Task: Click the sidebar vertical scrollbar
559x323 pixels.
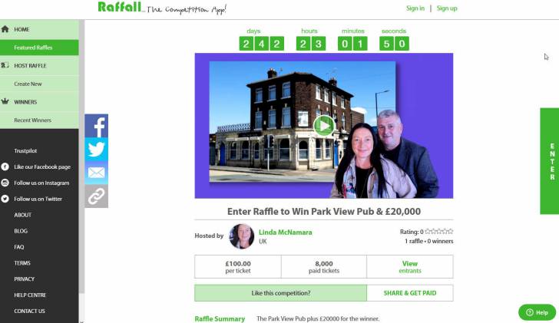Action: click(x=81, y=157)
